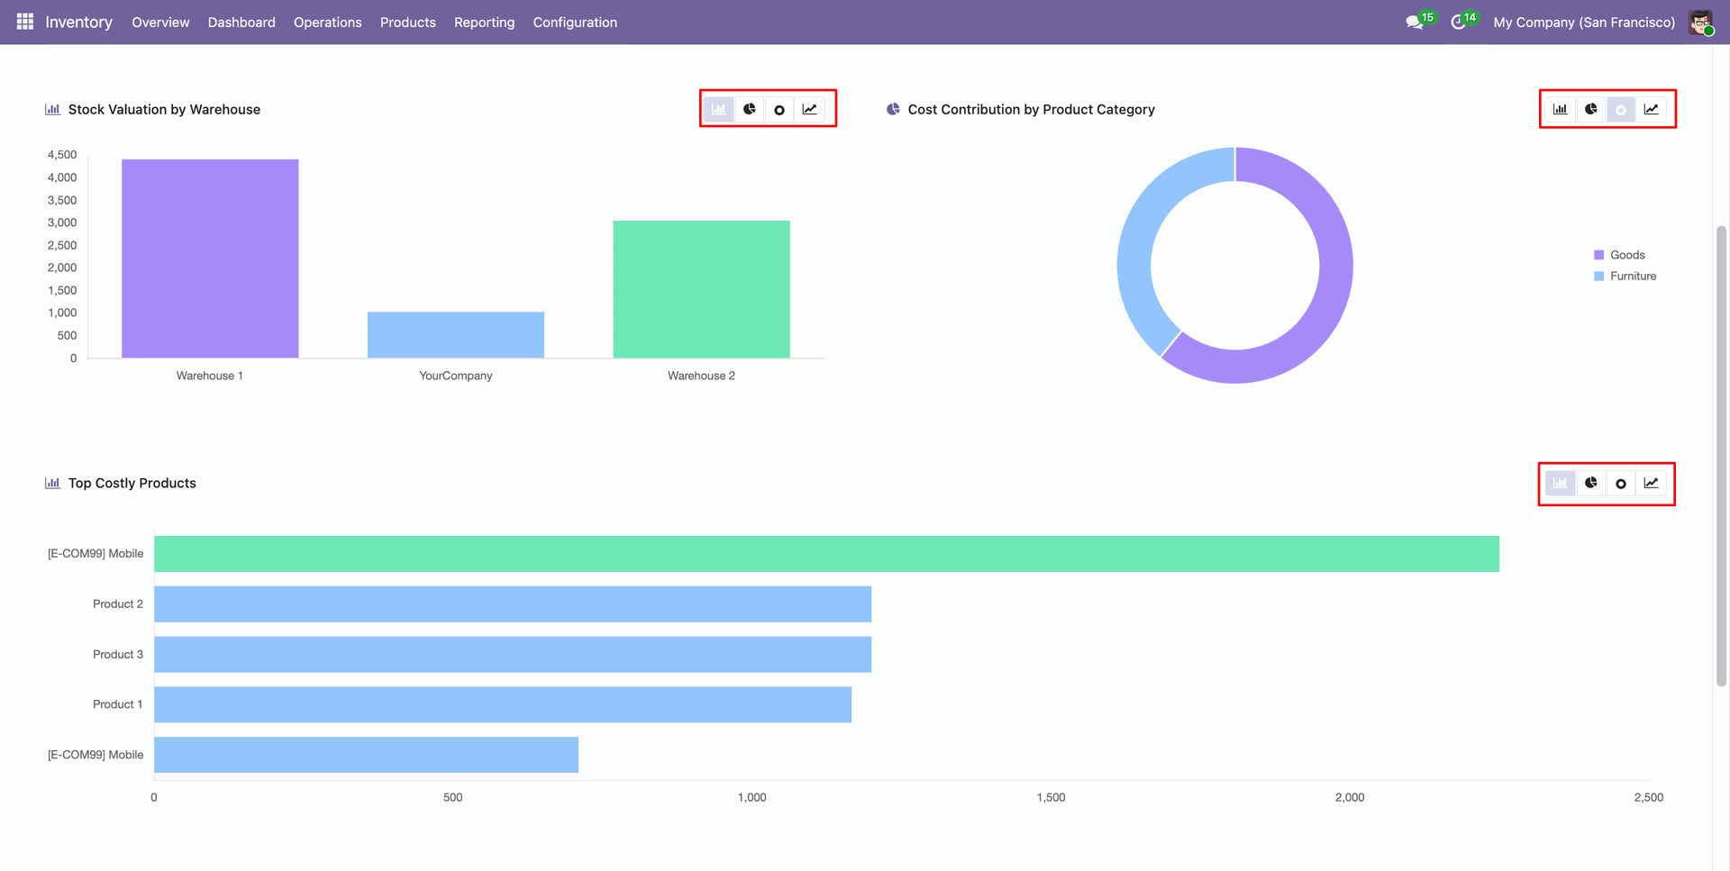
Task: Switch Top Costly Products to pie view
Action: 1591,483
